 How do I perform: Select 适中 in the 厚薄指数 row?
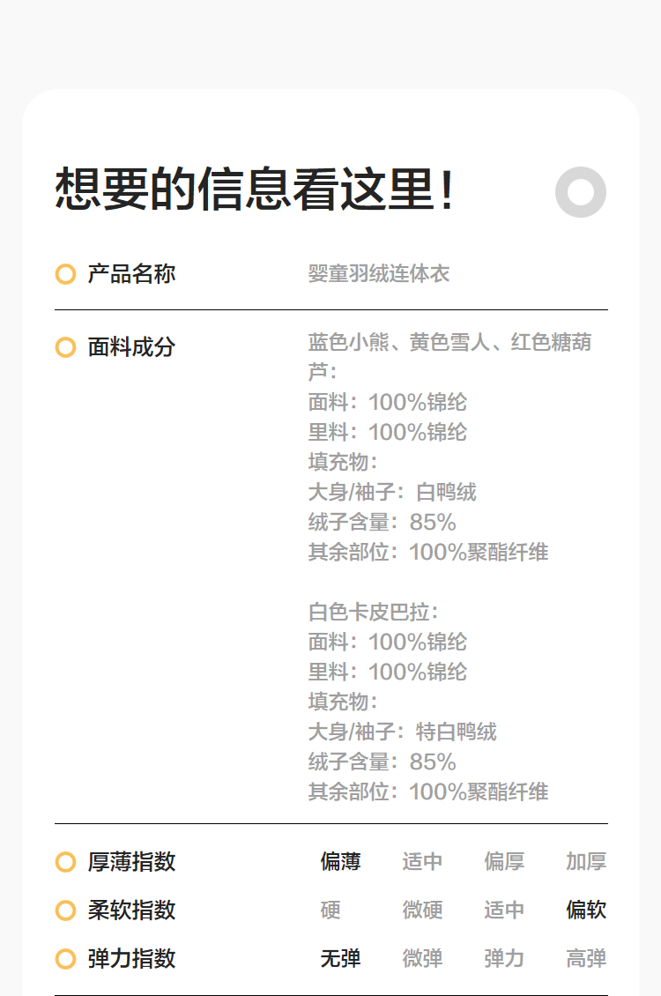(x=422, y=862)
